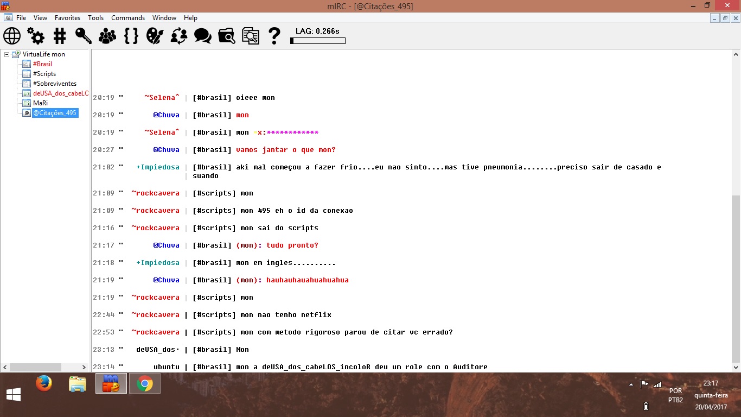Open the View menu
Screen dimensions: 741x417
(x=40, y=18)
